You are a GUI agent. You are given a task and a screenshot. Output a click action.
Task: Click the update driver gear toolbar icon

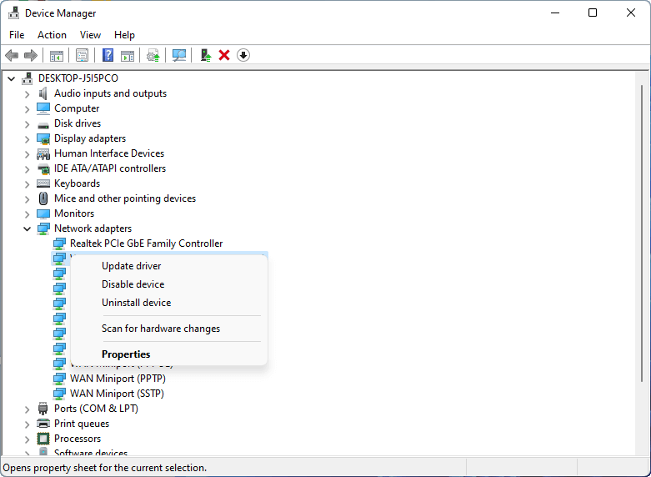pos(153,55)
